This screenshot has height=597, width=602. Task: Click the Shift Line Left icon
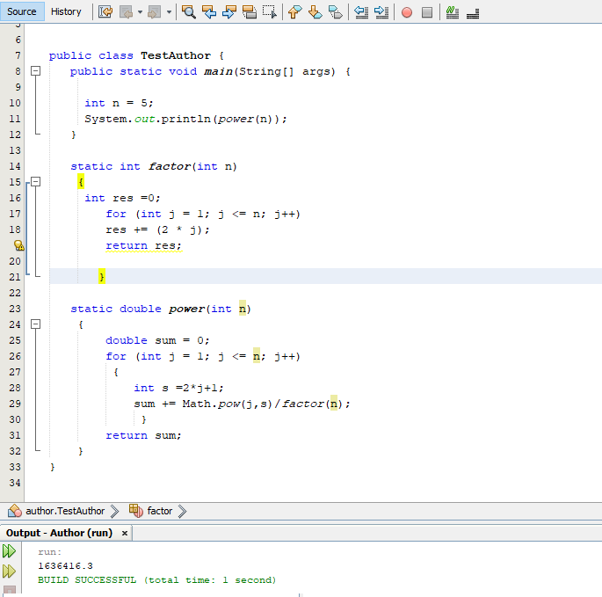click(361, 12)
